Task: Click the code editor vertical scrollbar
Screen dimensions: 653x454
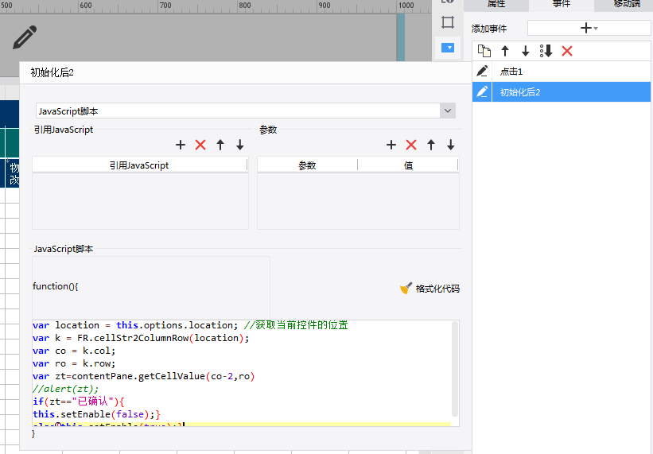Action: coord(455,368)
